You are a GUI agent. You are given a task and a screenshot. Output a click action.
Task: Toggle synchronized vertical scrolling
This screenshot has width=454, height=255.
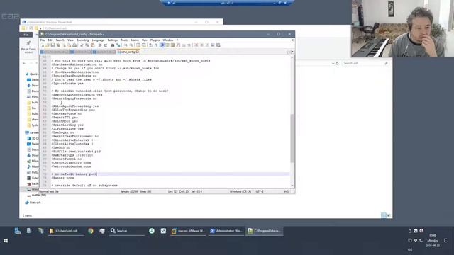[x=138, y=45]
